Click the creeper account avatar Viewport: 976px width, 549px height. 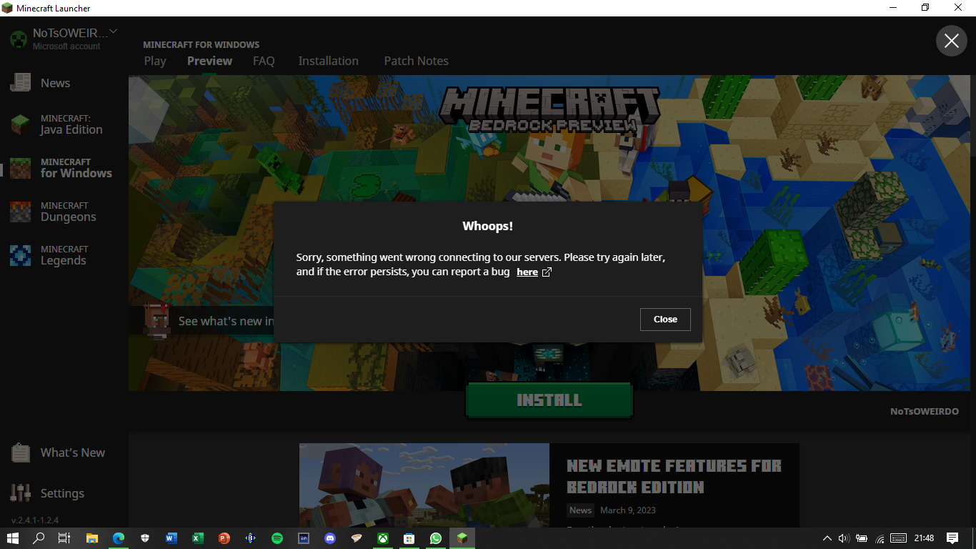point(19,39)
